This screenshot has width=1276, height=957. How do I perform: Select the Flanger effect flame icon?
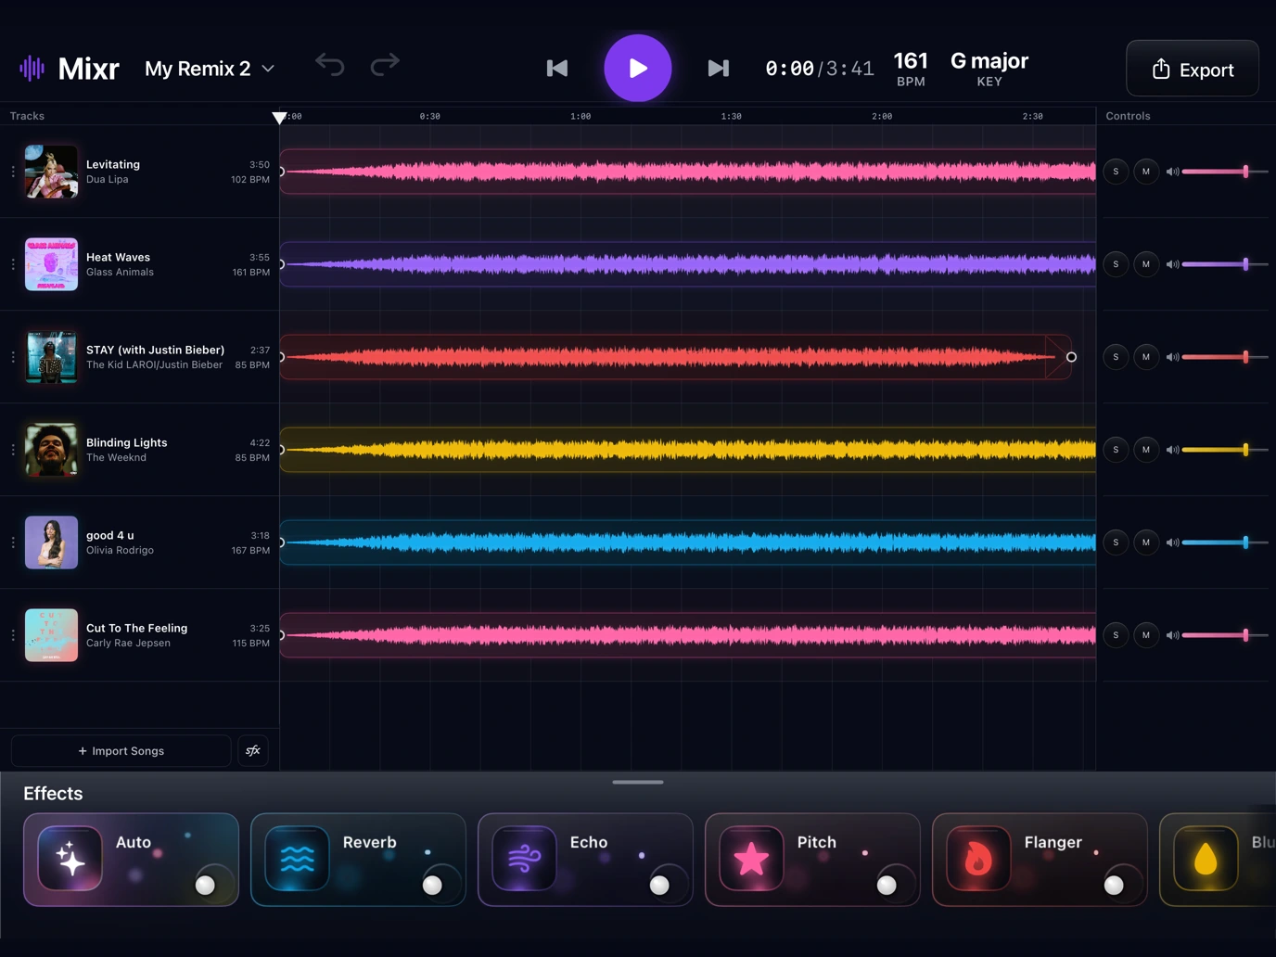click(979, 859)
